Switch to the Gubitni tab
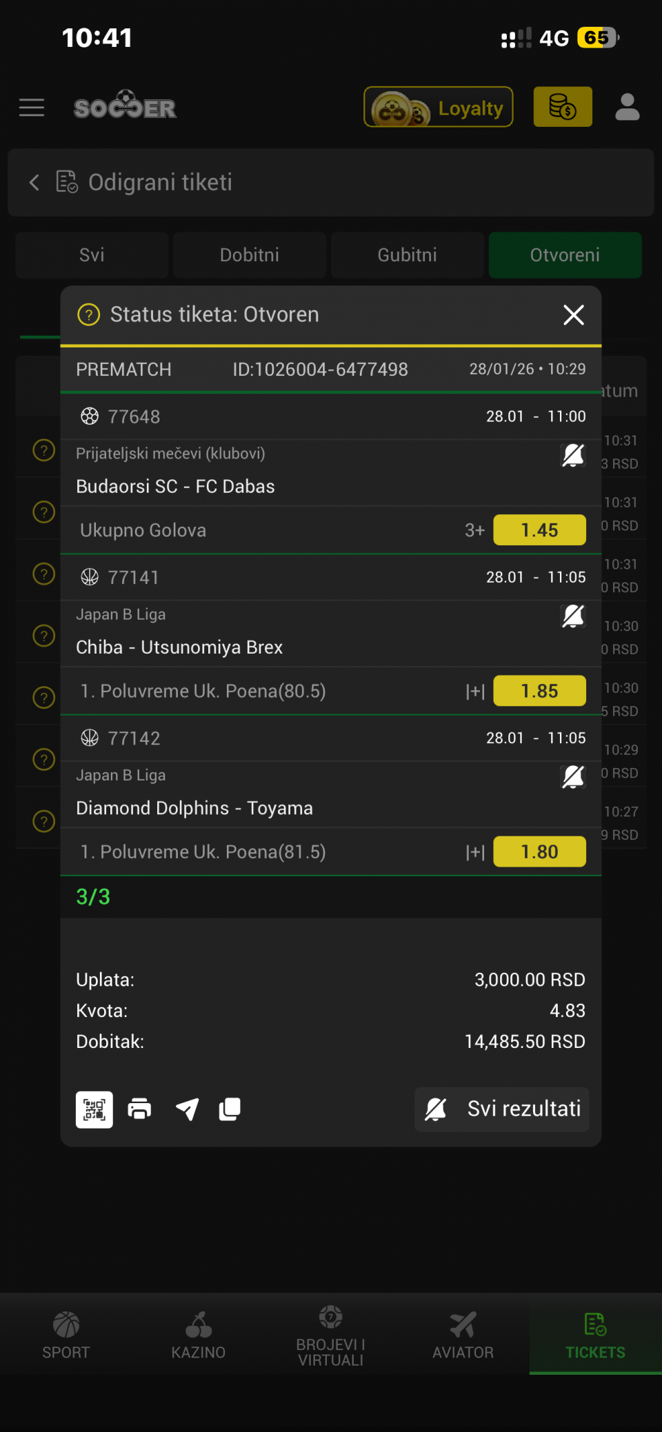This screenshot has width=662, height=1432. 407,255
